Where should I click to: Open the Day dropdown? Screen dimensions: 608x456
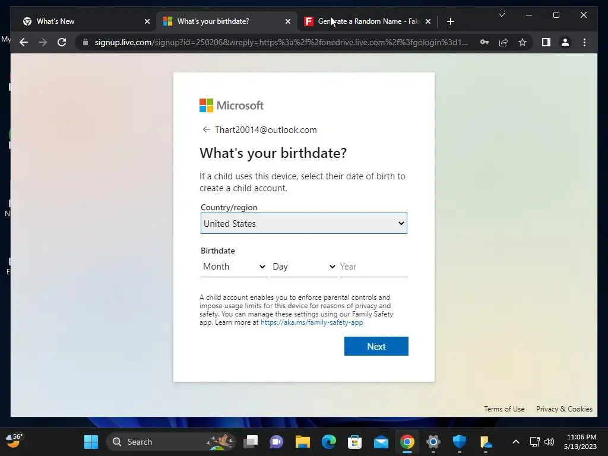click(303, 267)
